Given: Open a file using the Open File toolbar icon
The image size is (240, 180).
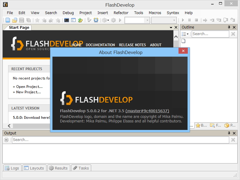Looking at the screenshot, I should pos(14,20).
